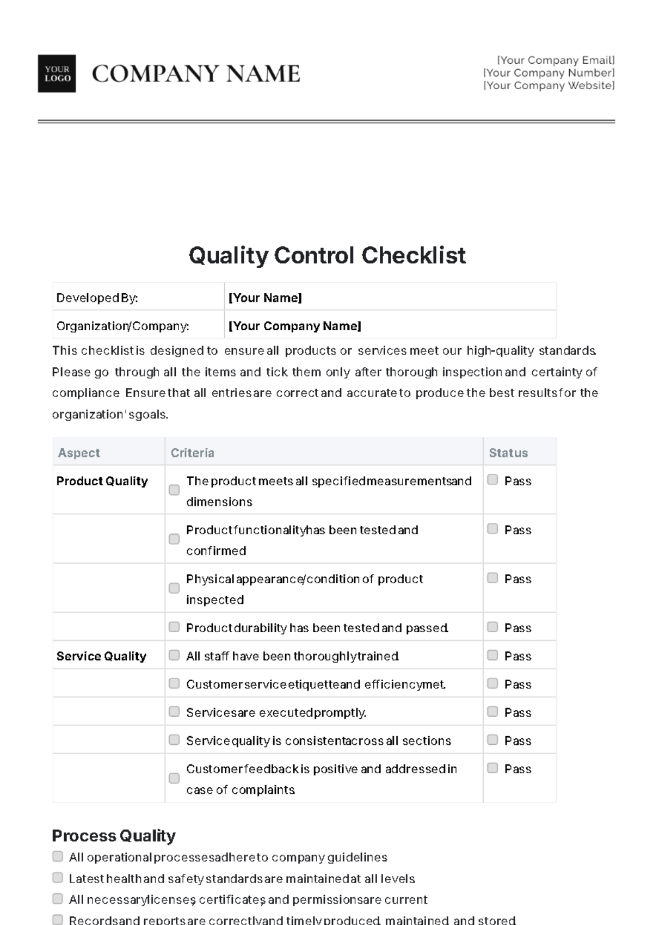Click the YOUR LOGO placeholder image
Viewport: 653px width, 925px height.
pos(57,73)
